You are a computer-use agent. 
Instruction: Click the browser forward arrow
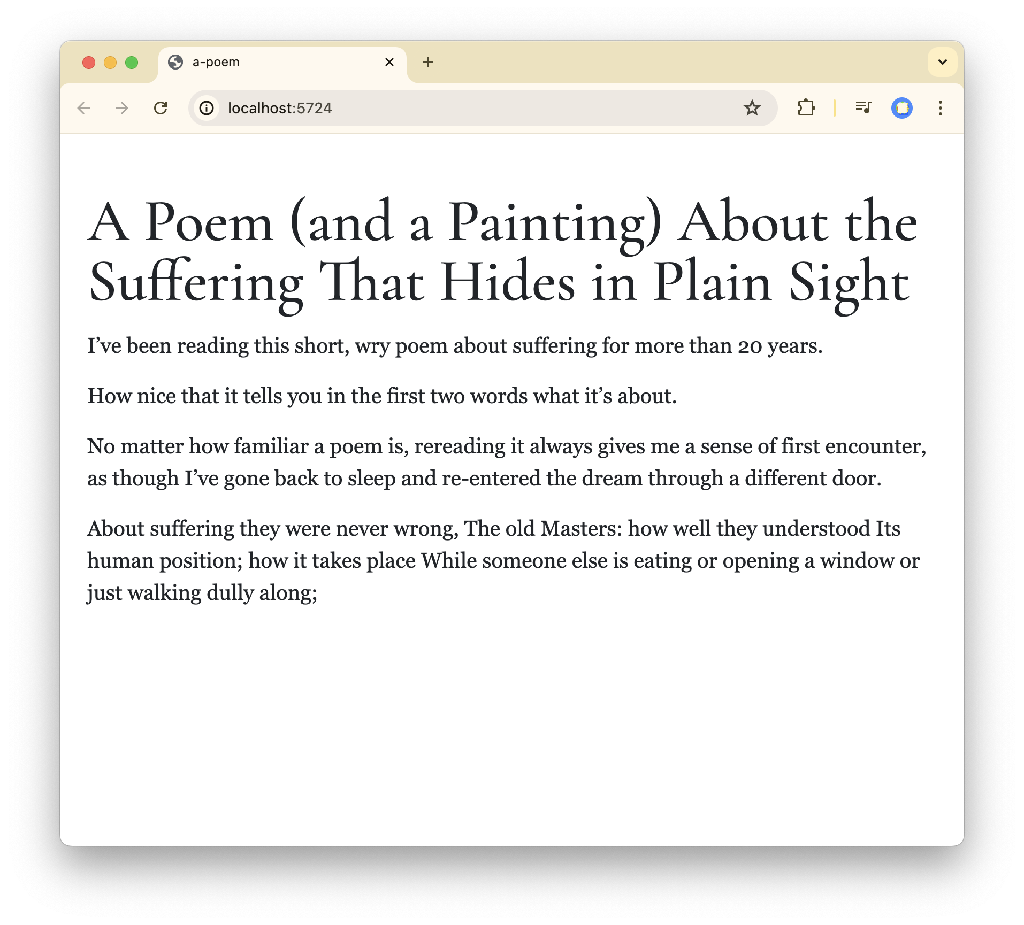[122, 109]
